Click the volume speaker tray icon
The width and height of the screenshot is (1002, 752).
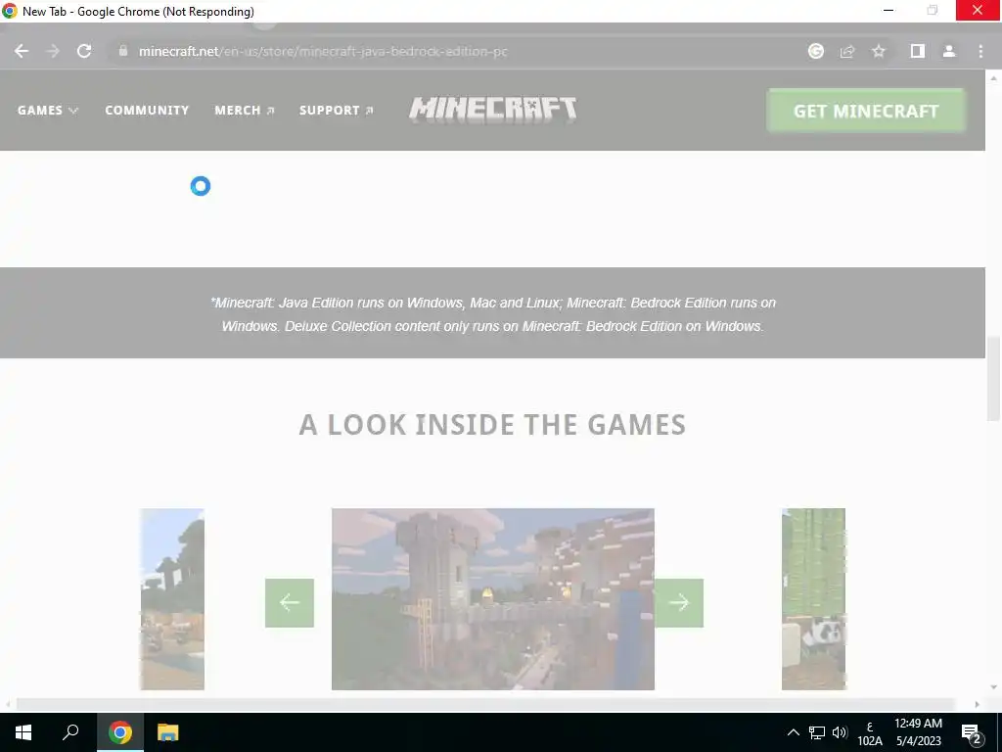840,732
